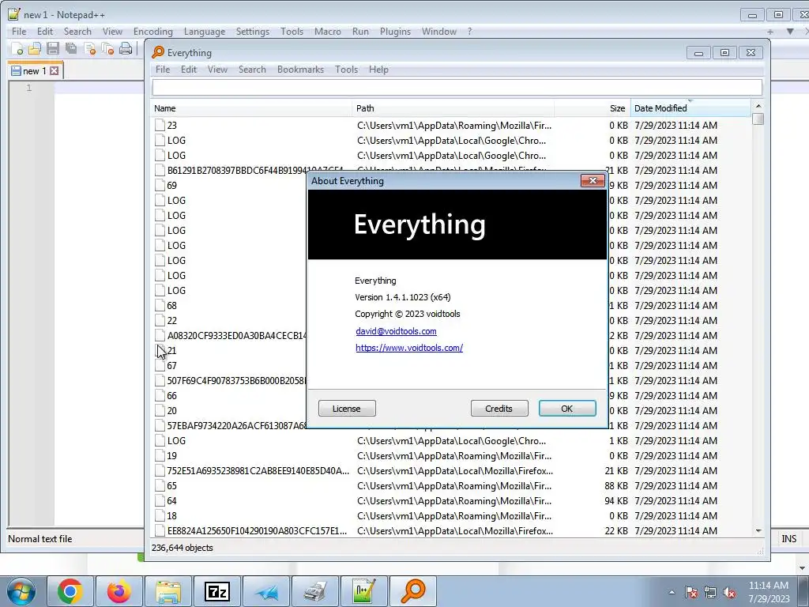Open Everything's File menu
This screenshot has width=809, height=607.
[163, 70]
